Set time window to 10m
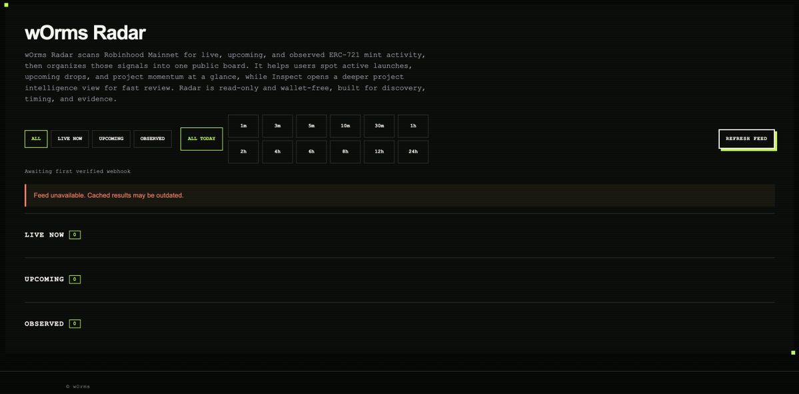This screenshot has width=799, height=394. (x=345, y=126)
